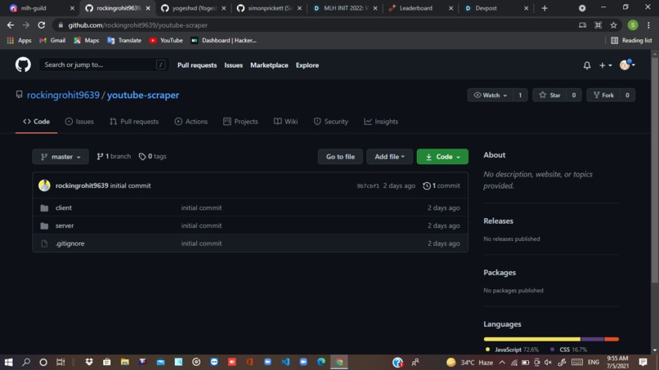
Task: Open the server folder
Action: pyautogui.click(x=65, y=225)
